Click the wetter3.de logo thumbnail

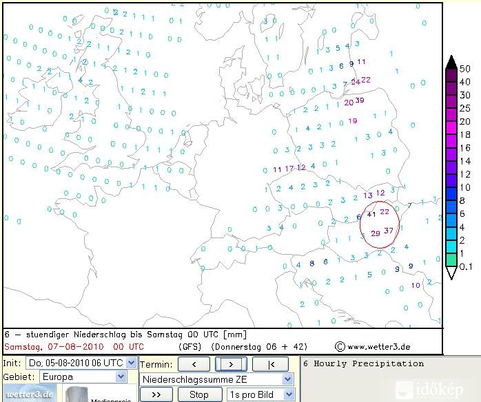(30, 394)
